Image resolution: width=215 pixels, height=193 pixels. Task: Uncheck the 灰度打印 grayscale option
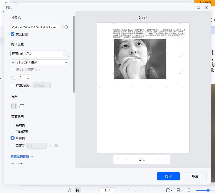13,34
